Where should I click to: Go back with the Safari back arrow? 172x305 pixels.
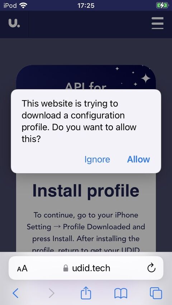tap(15, 293)
